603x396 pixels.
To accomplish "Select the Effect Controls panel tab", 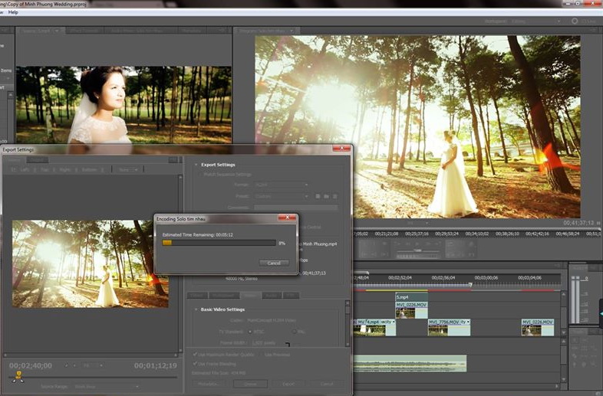I will (84, 31).
